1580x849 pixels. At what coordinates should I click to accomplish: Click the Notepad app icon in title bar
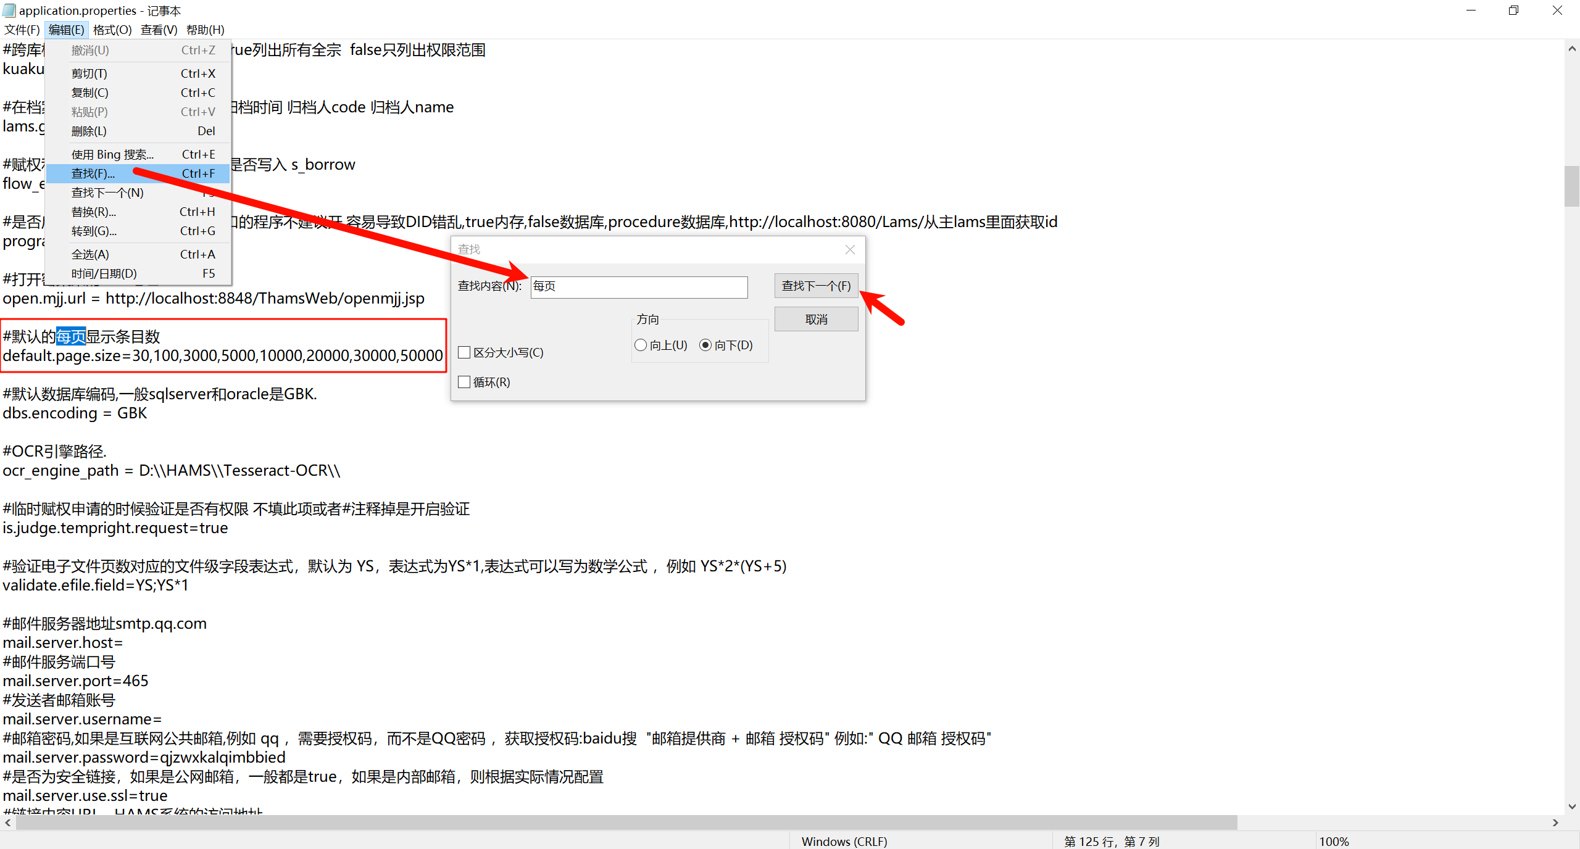coord(9,10)
